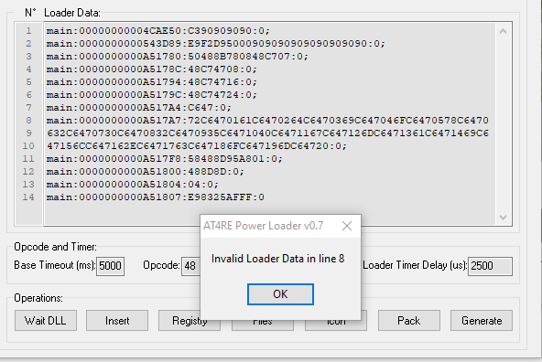The height and width of the screenshot is (362, 542).
Task: Click the scrollbar up arrow in Loader Data
Action: 504,31
